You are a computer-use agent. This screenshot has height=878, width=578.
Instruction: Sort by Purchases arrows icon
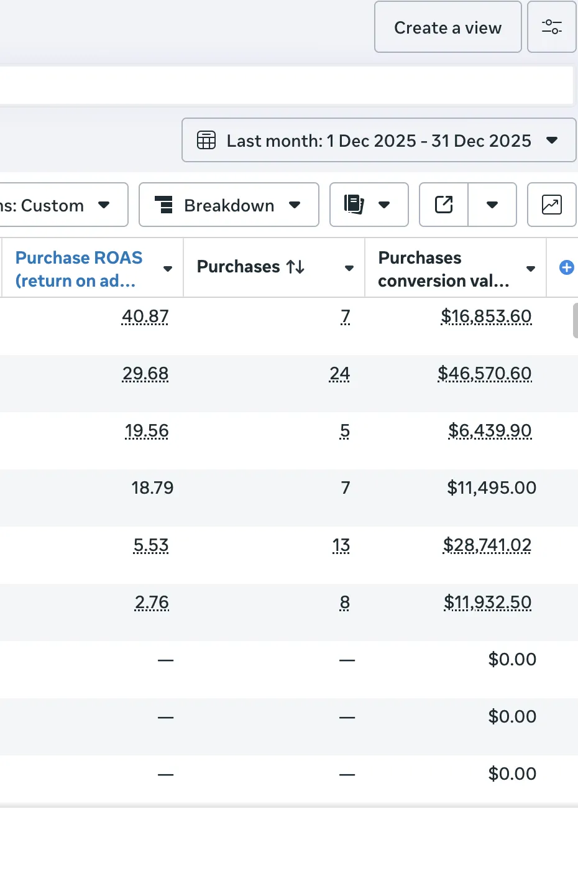click(x=295, y=267)
